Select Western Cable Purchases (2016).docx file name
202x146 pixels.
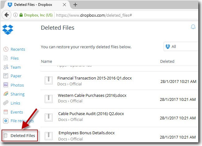tap(92, 96)
